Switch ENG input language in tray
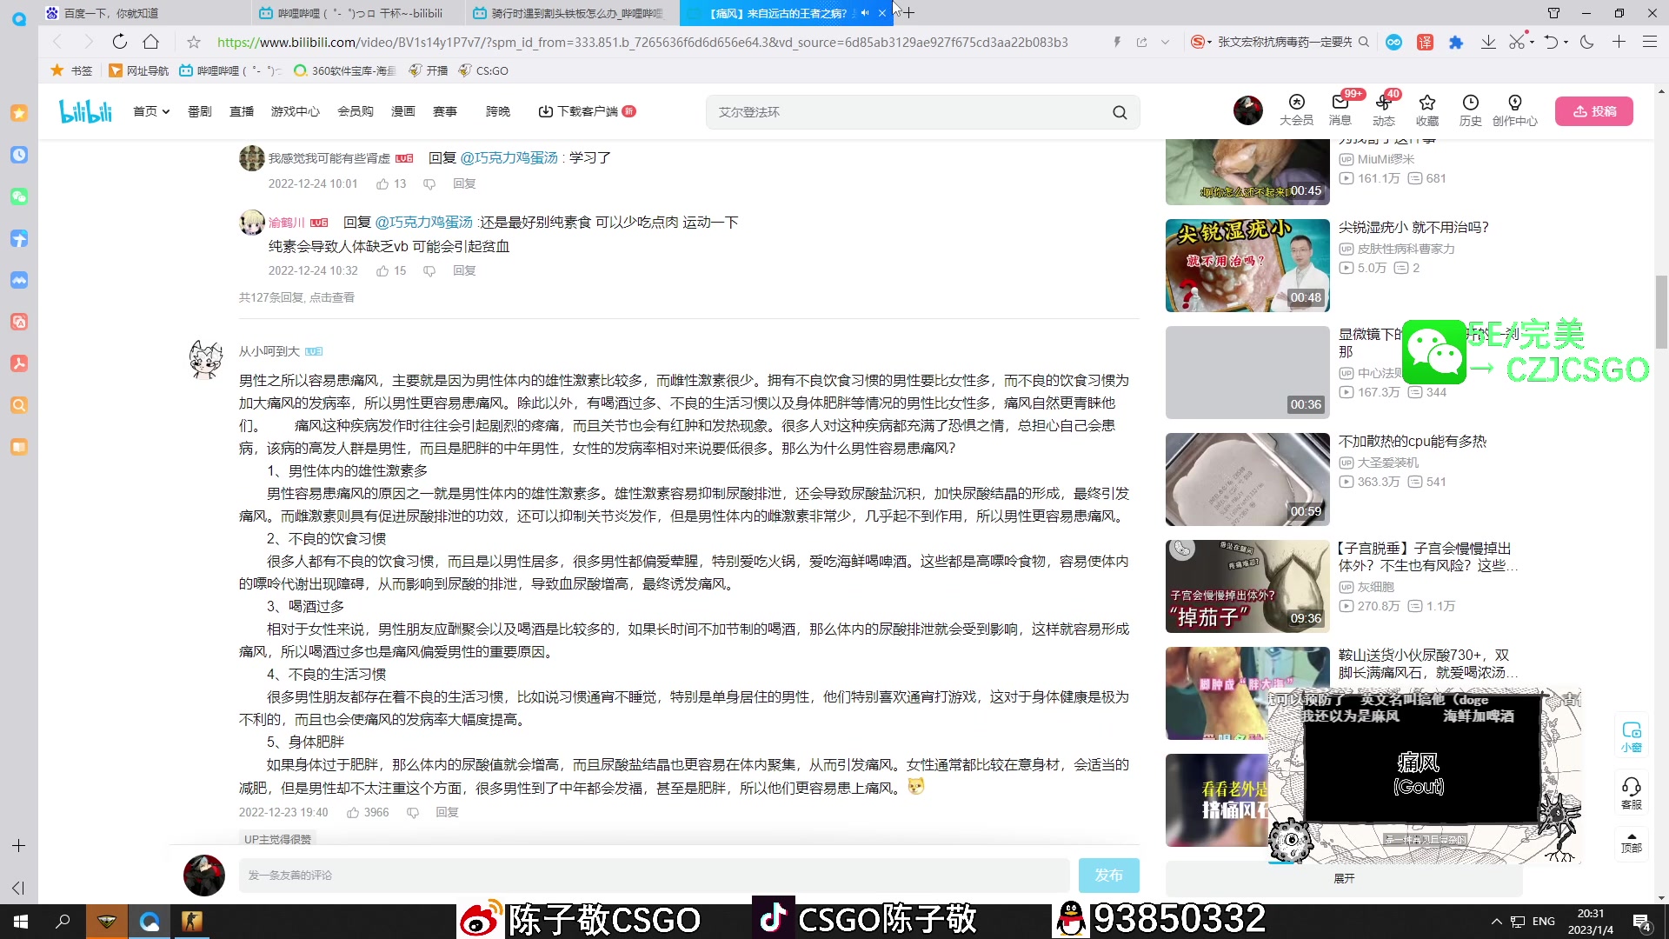1669x939 pixels. pyautogui.click(x=1543, y=921)
